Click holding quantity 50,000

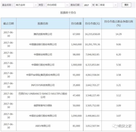pos(76,105)
